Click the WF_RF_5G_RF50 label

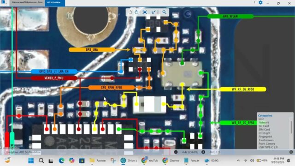coord(243,89)
